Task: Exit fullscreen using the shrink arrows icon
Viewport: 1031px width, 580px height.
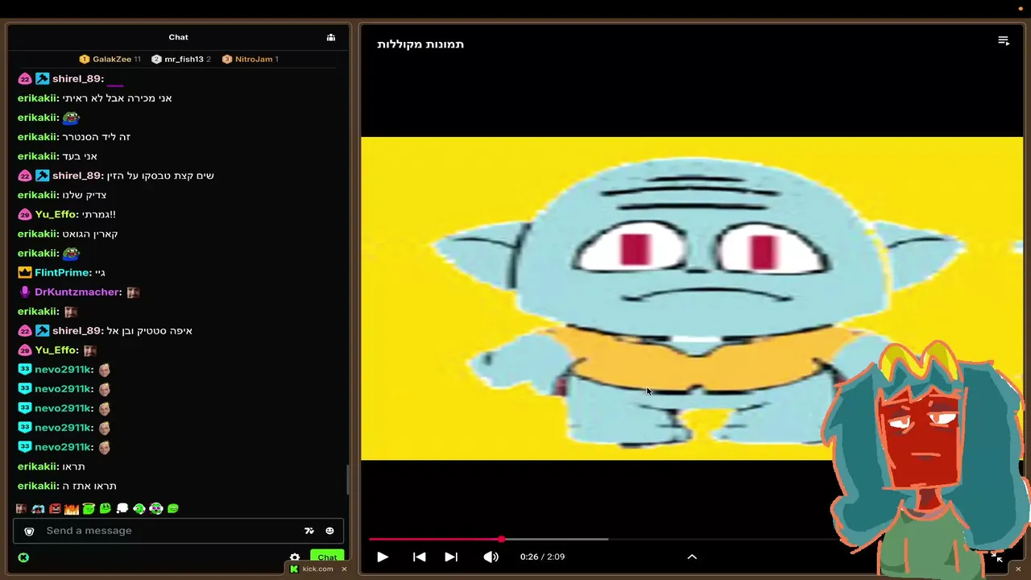Action: 996,557
